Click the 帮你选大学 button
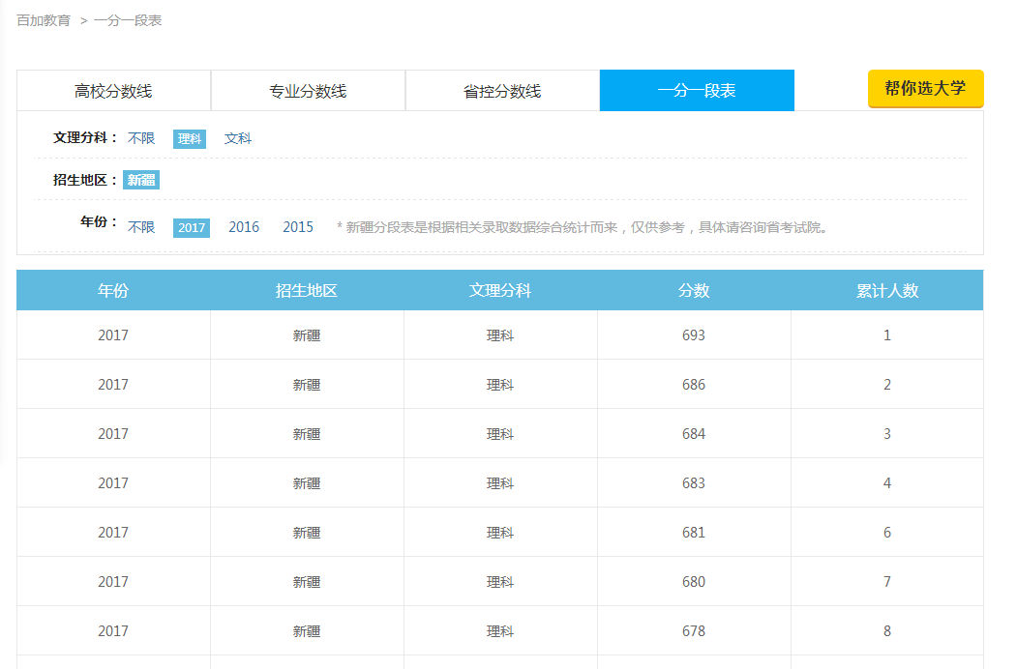This screenshot has height=669, width=1017. pyautogui.click(x=925, y=88)
